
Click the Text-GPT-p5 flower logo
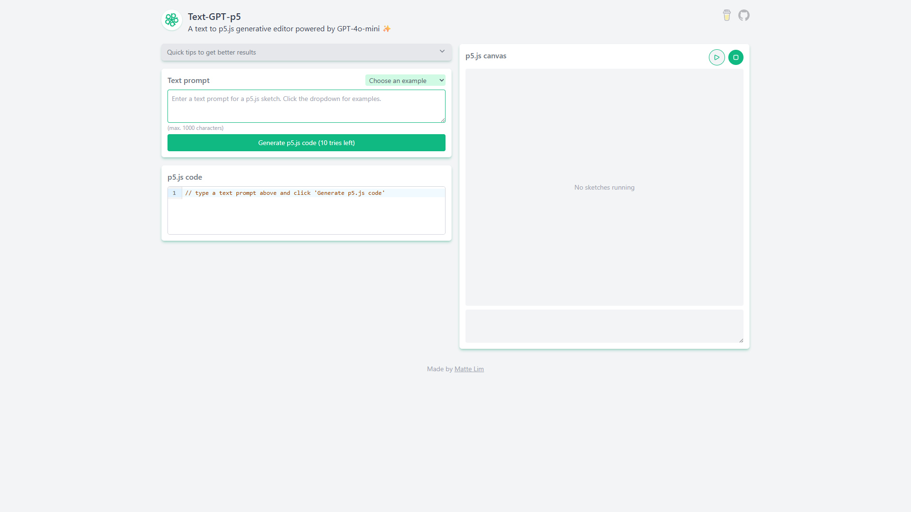point(172,20)
